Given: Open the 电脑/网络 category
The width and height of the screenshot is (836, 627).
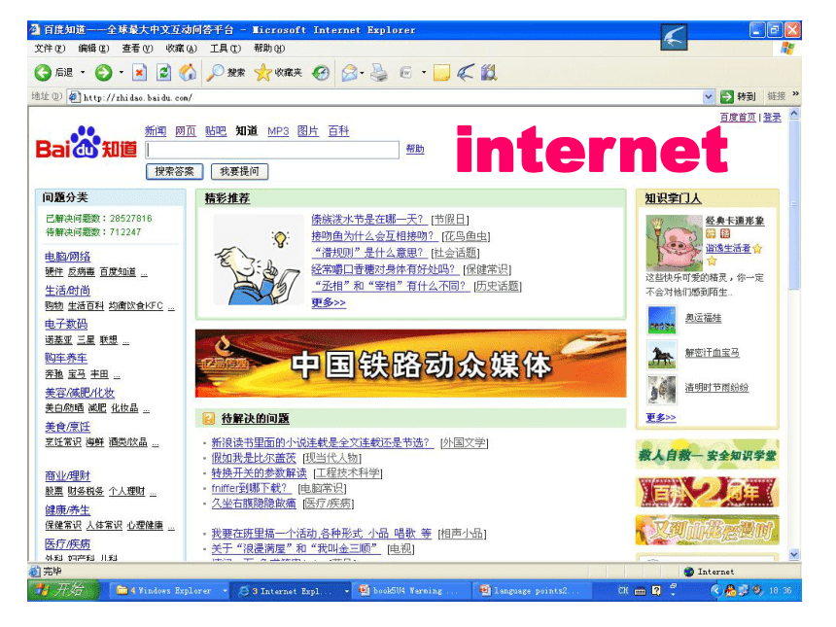Looking at the screenshot, I should pyautogui.click(x=68, y=257).
